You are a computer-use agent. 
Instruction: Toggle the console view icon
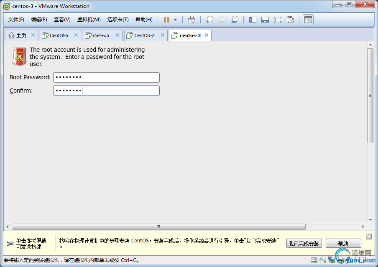[x=308, y=20]
